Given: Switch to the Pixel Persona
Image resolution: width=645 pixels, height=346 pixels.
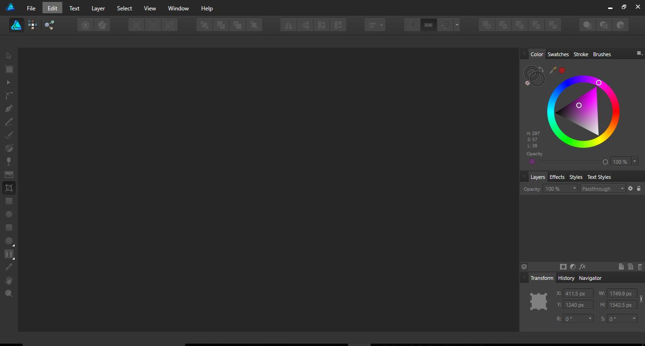Looking at the screenshot, I should (32, 25).
